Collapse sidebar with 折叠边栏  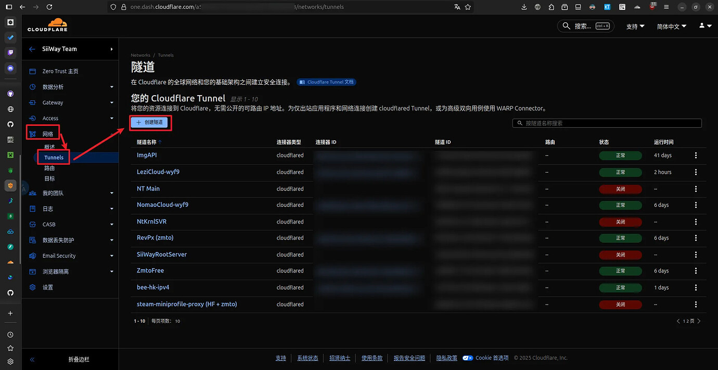[x=70, y=359]
